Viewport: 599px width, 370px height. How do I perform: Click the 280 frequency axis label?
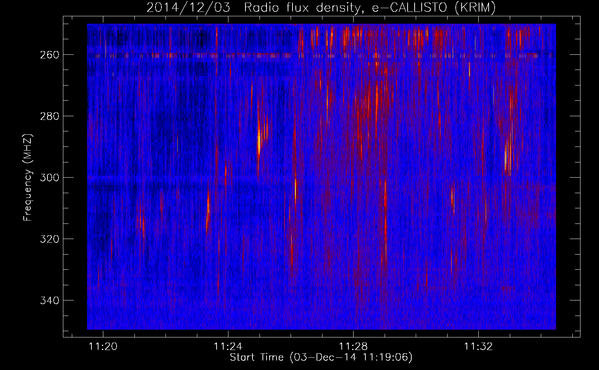(49, 116)
